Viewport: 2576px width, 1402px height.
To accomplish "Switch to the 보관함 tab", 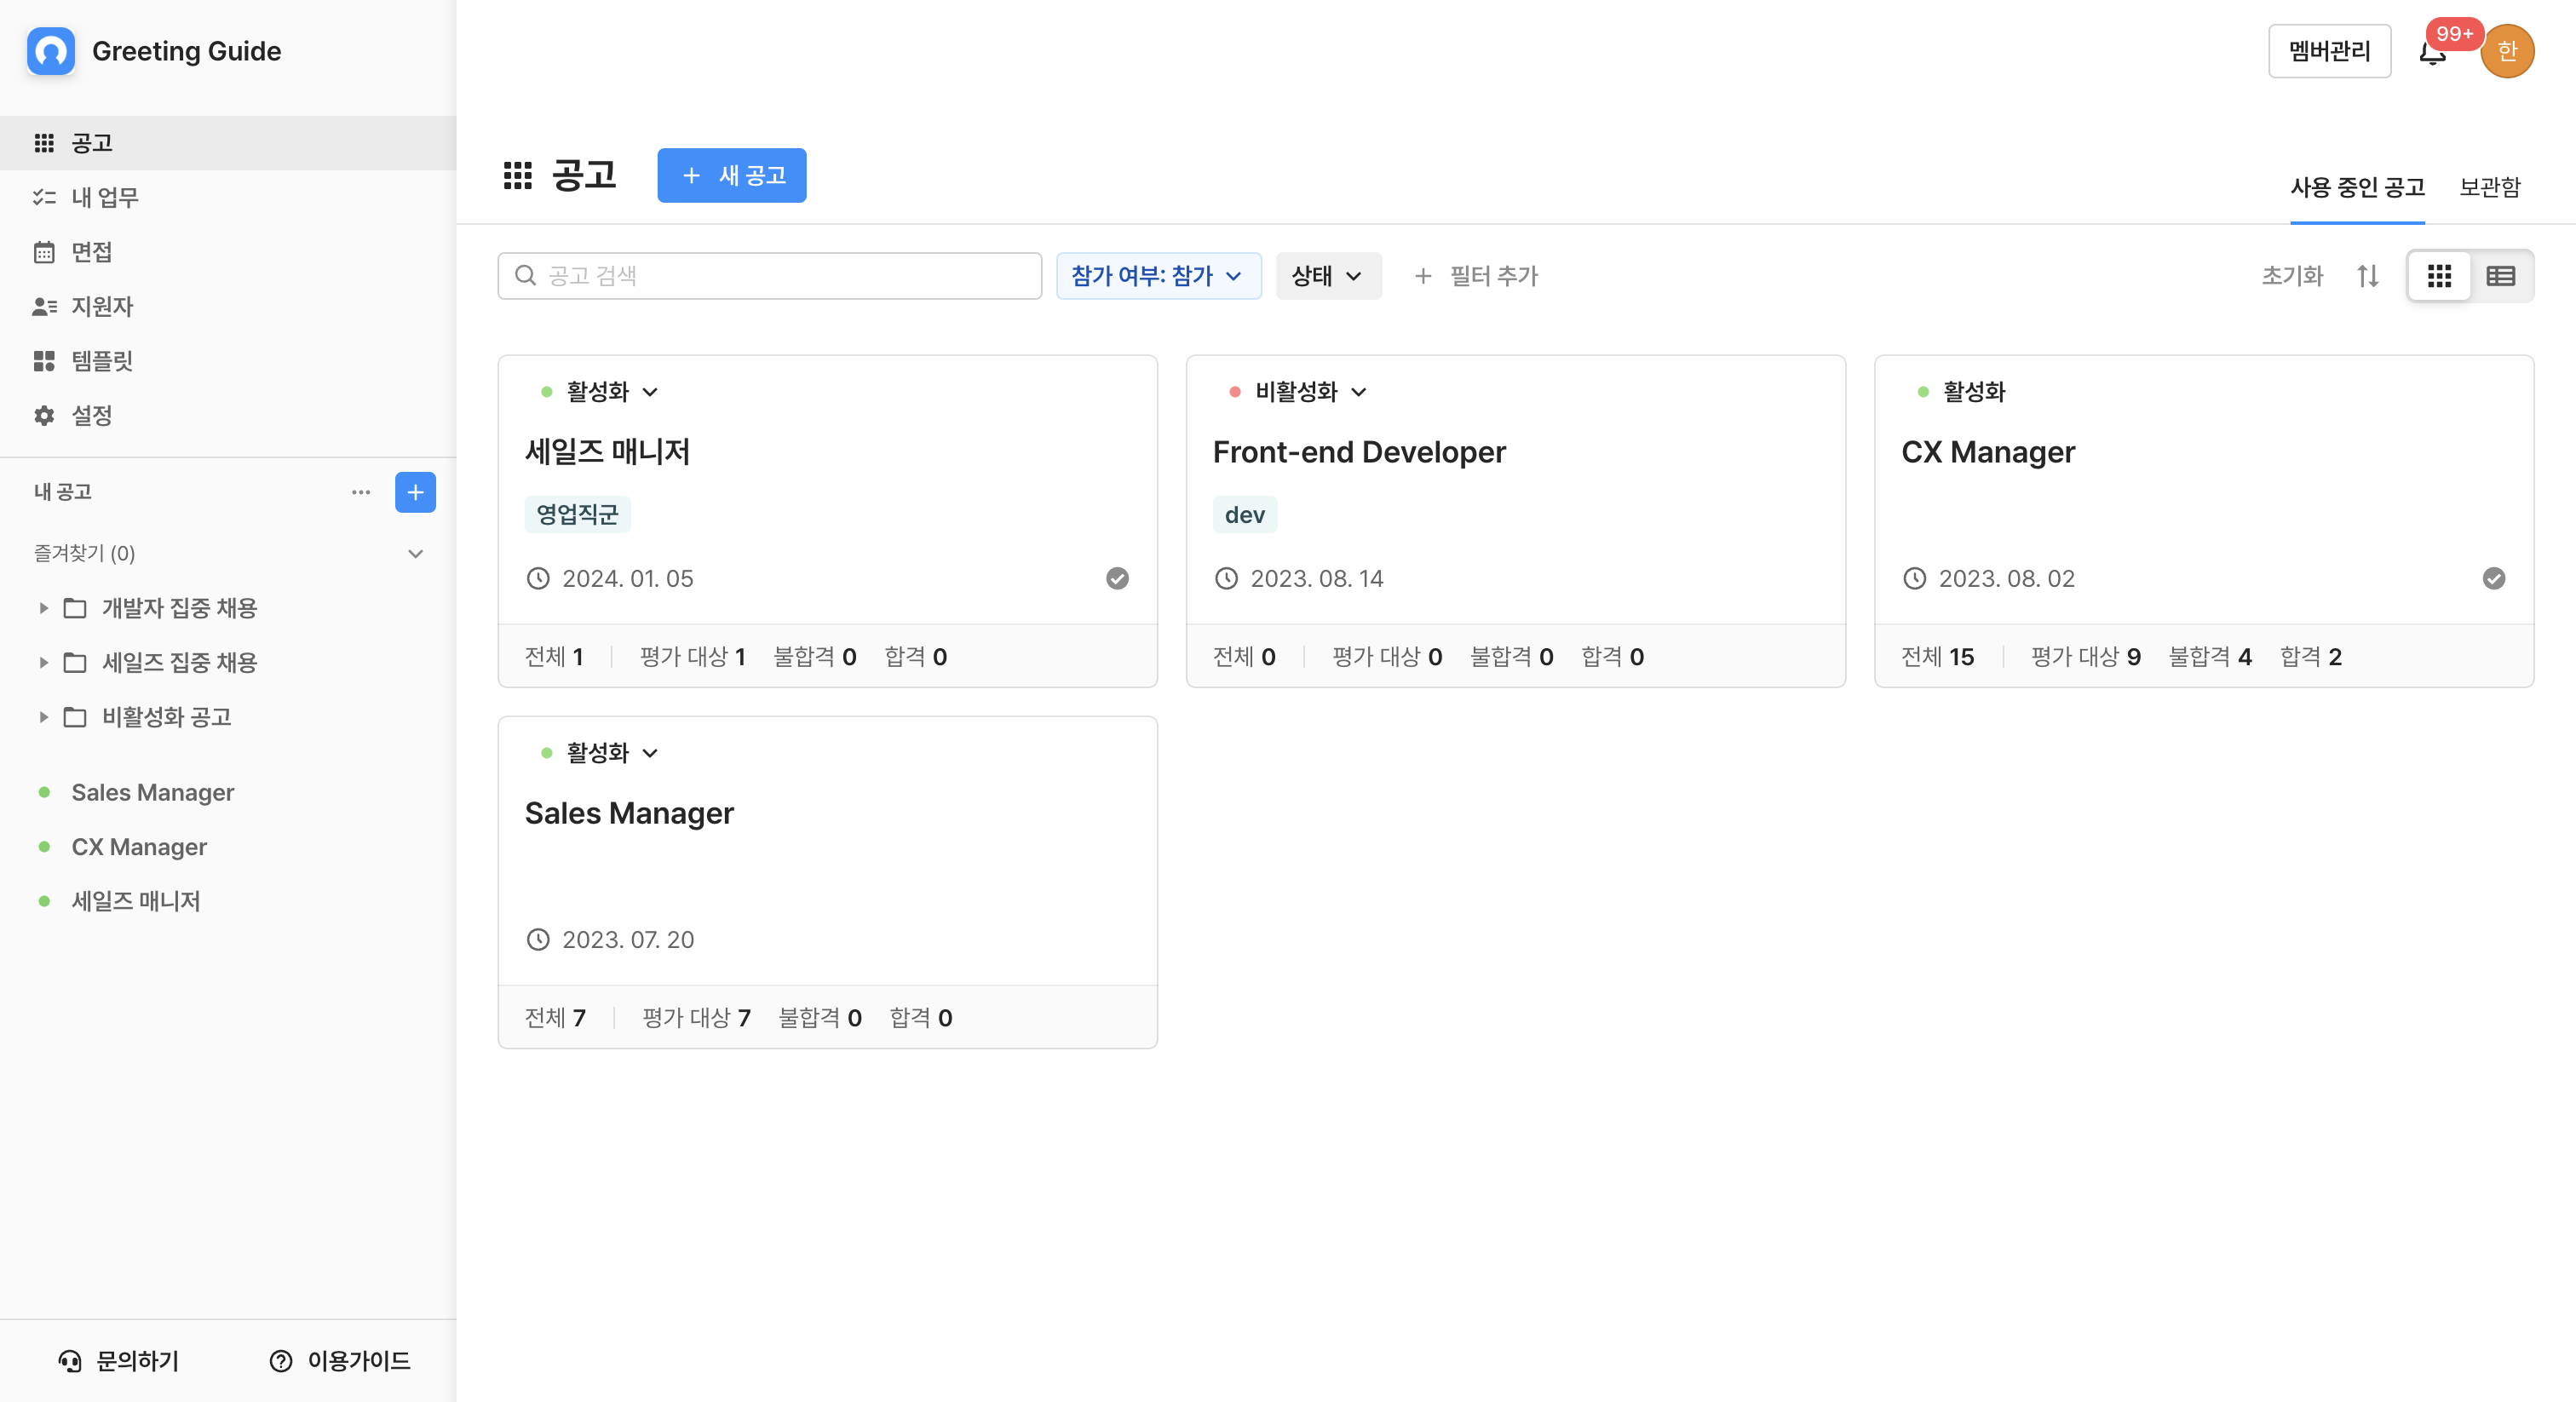I will [2490, 187].
